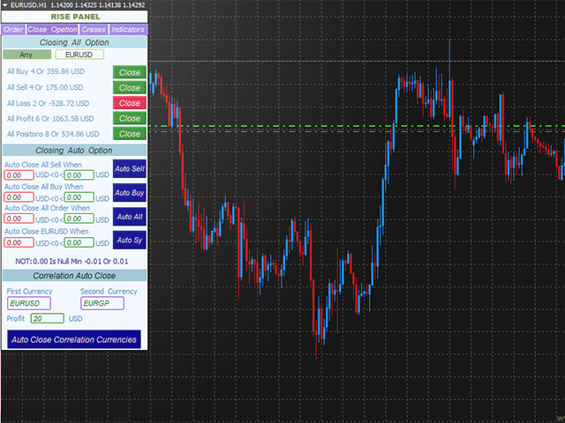This screenshot has width=565, height=423.
Task: Enable the Auto Sy button
Action: pyautogui.click(x=130, y=241)
